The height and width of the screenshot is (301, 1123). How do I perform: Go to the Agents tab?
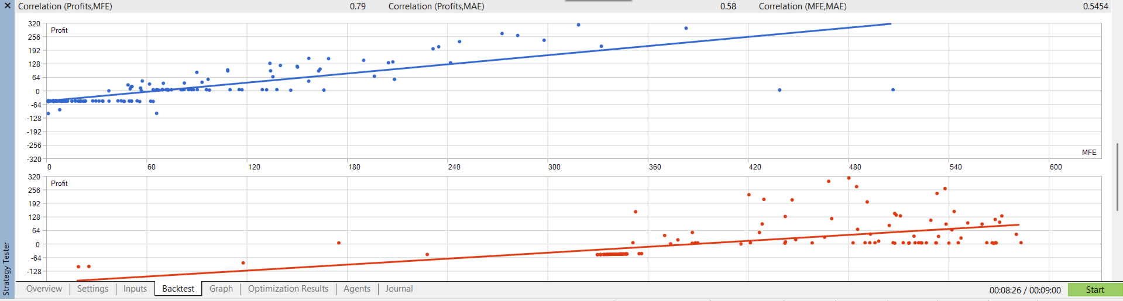[x=357, y=289]
